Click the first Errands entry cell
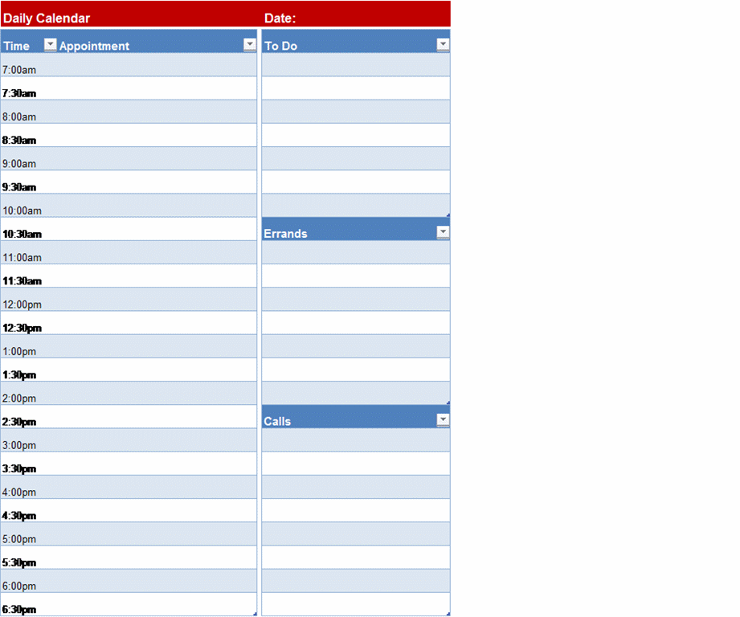 356,252
